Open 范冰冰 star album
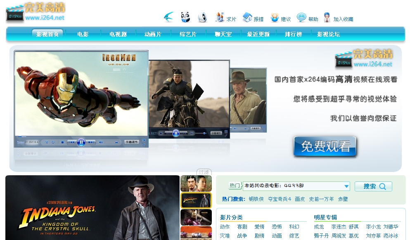410x240 pixels. [391, 236]
